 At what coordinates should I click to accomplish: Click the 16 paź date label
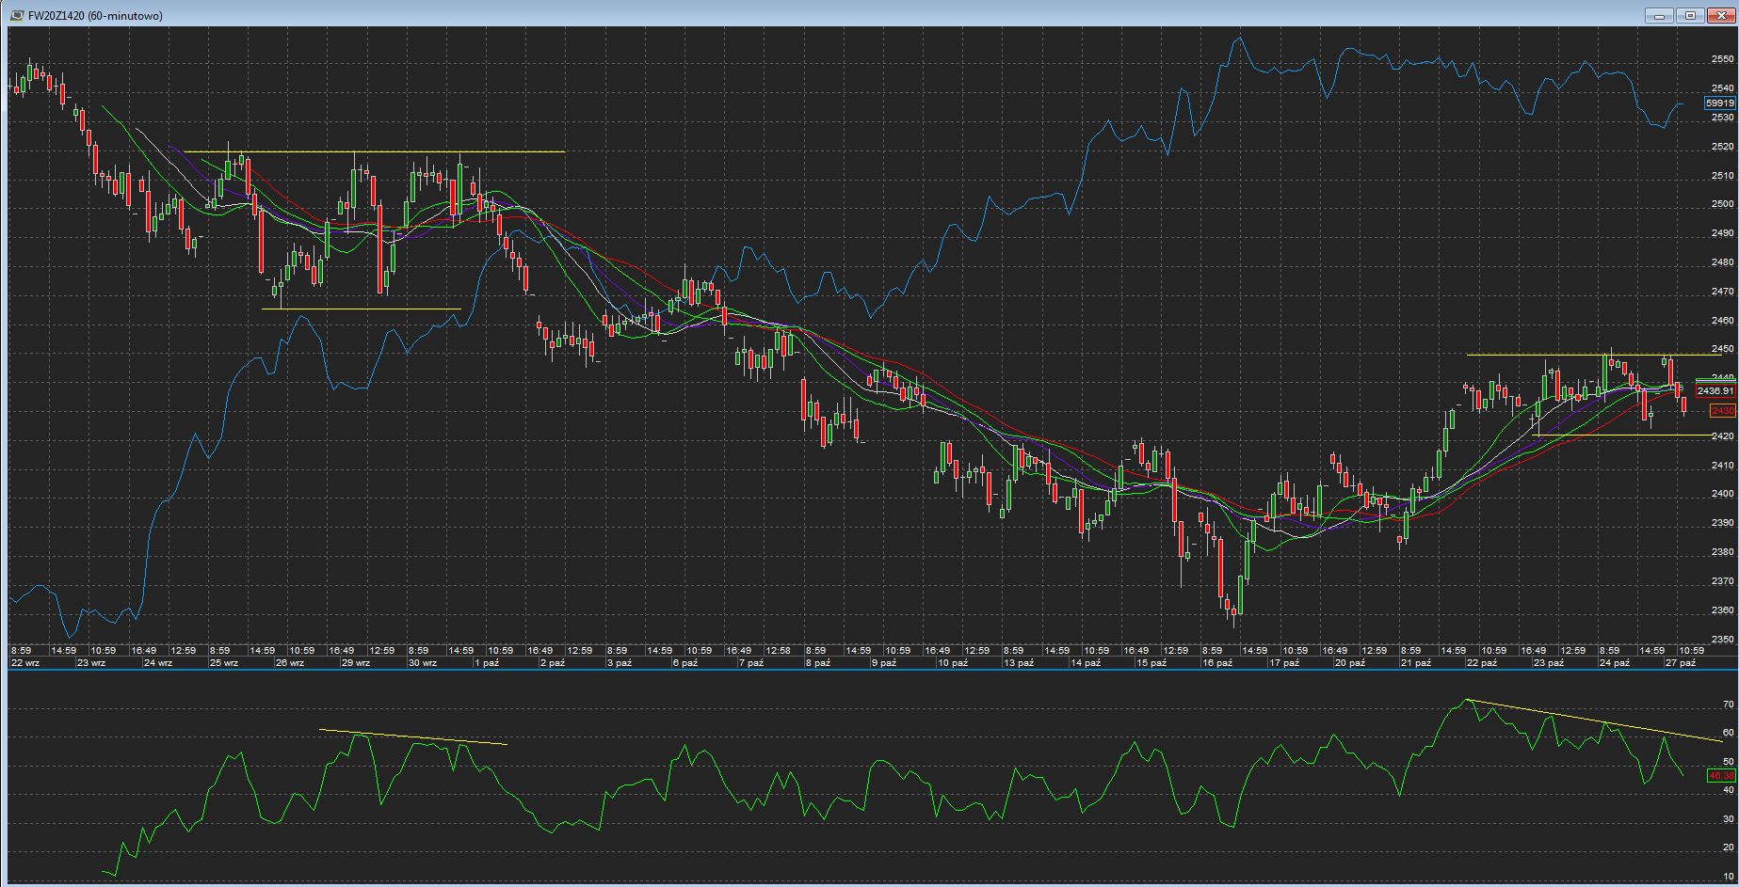tap(1216, 663)
